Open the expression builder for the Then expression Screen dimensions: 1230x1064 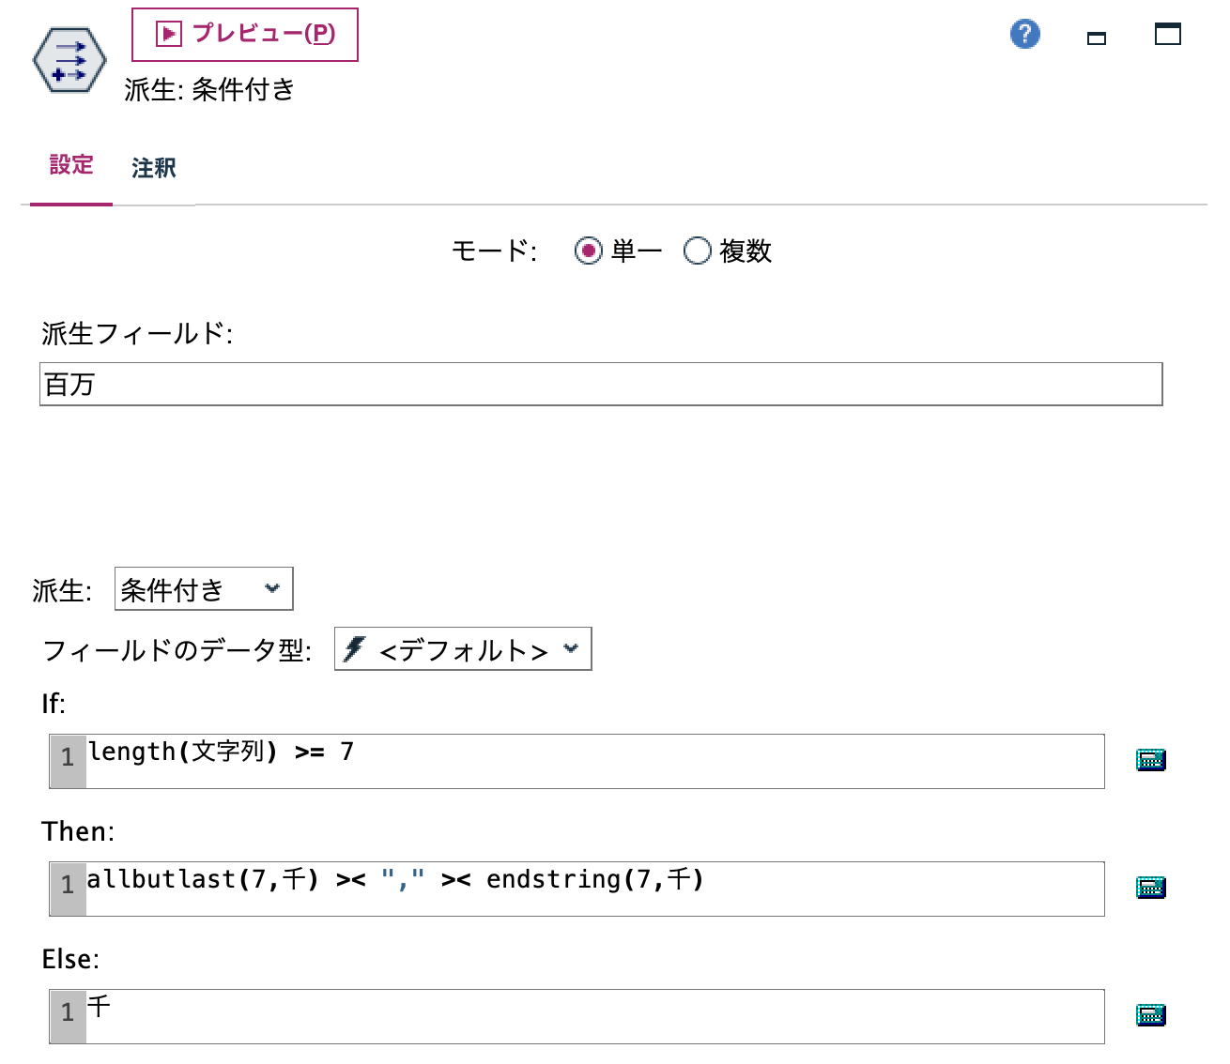coord(1150,889)
